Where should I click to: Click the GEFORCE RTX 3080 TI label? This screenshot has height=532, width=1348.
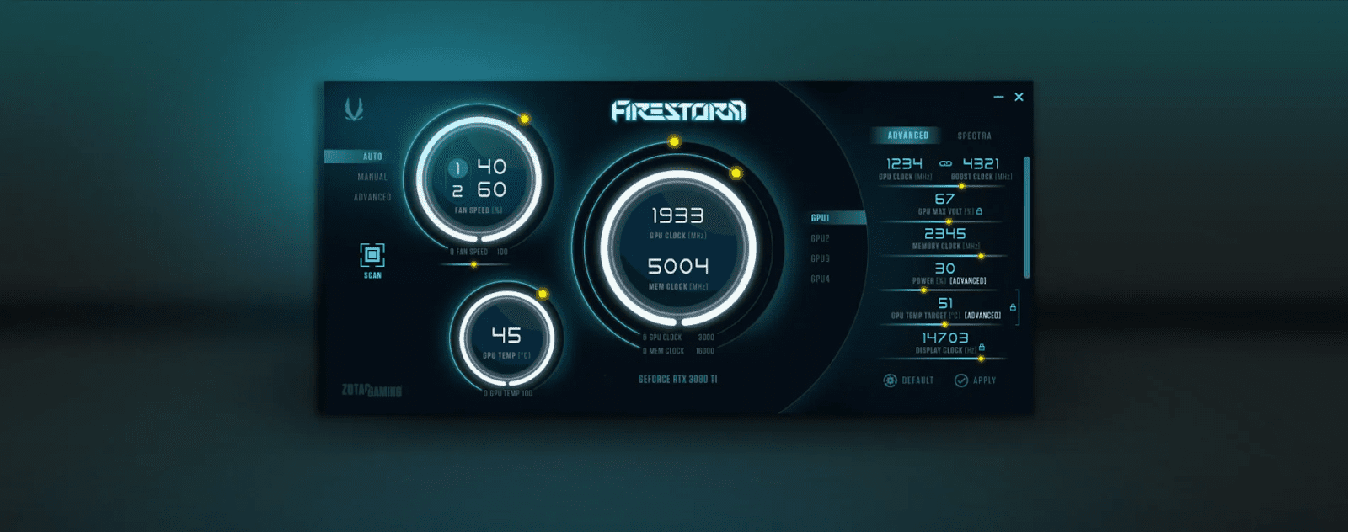point(677,380)
